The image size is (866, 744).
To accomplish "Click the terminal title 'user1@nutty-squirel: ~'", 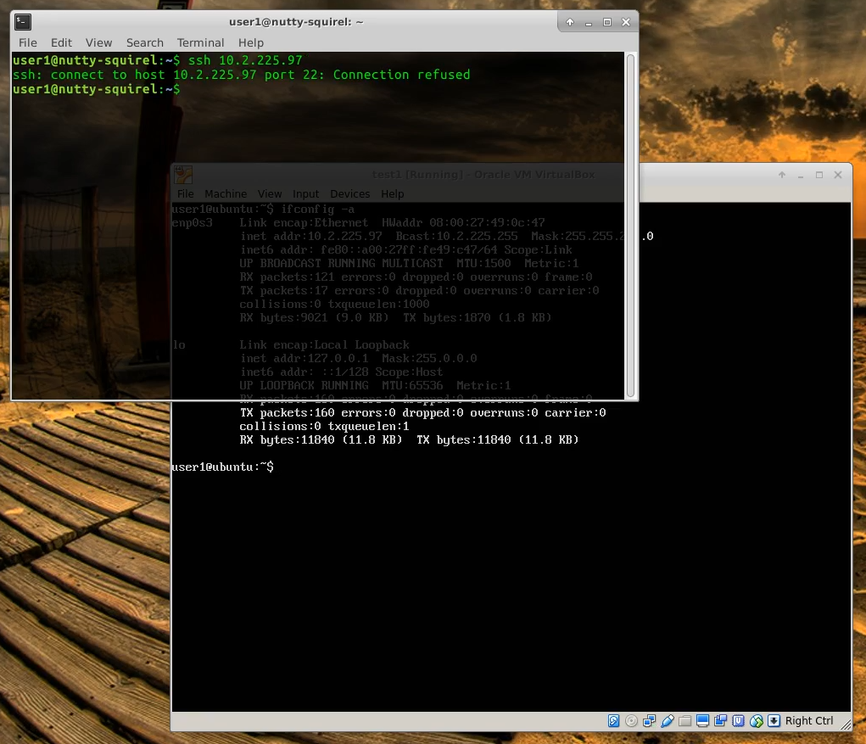I will click(296, 22).
